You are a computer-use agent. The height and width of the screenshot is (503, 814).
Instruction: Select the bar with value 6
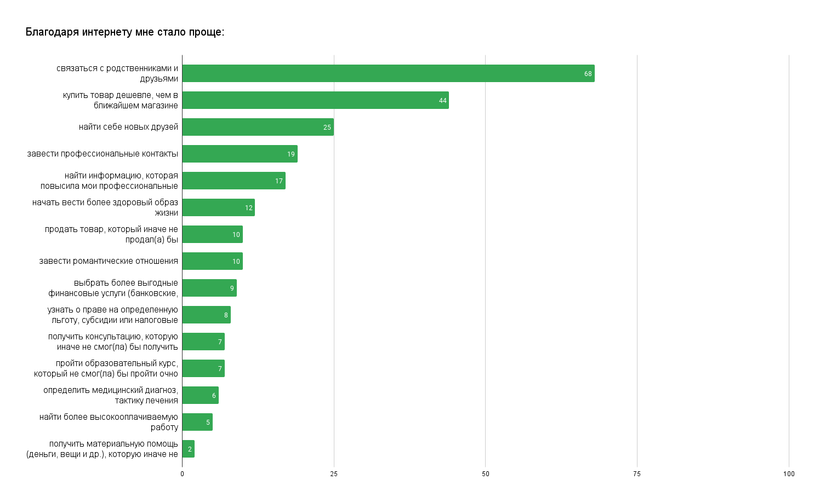point(200,395)
